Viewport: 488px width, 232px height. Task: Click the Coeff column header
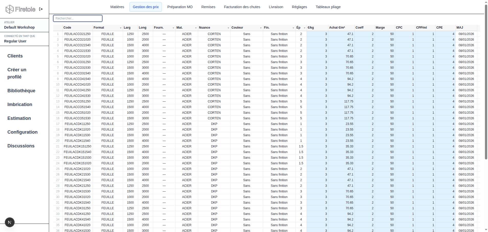[365, 28]
